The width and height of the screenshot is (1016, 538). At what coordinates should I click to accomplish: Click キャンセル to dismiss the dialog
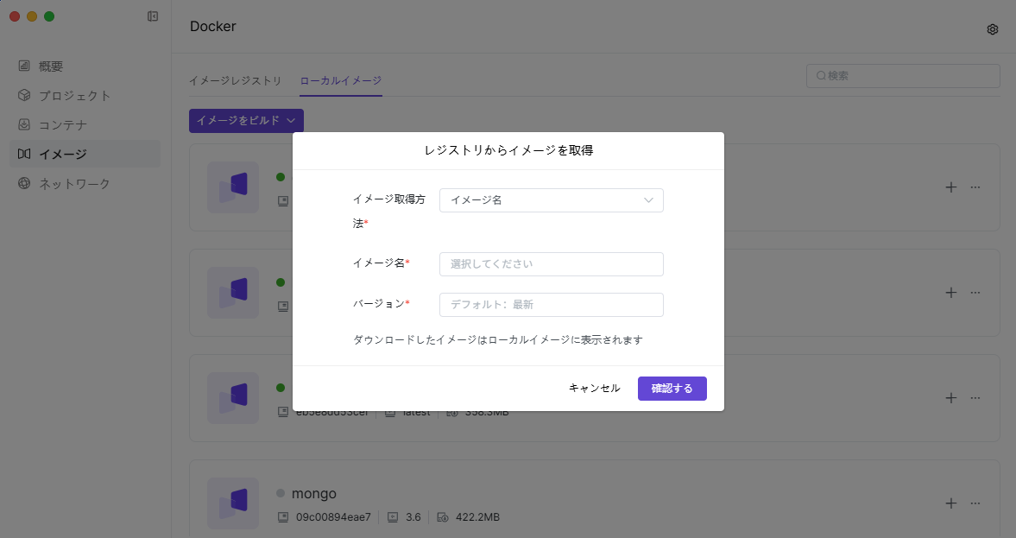[x=594, y=389]
